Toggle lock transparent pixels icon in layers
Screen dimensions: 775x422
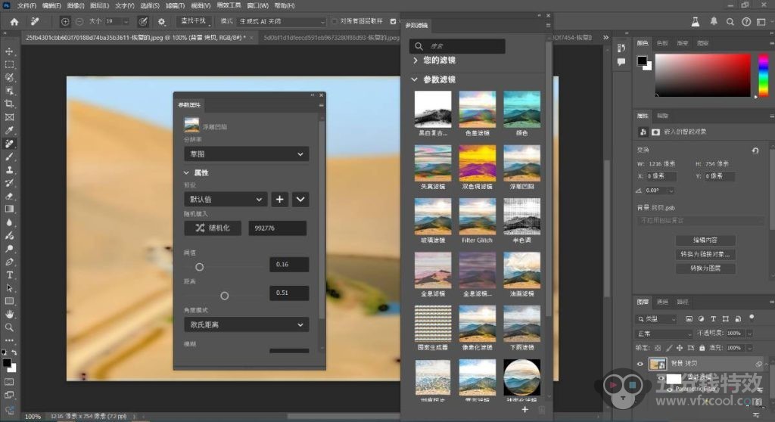pos(658,348)
